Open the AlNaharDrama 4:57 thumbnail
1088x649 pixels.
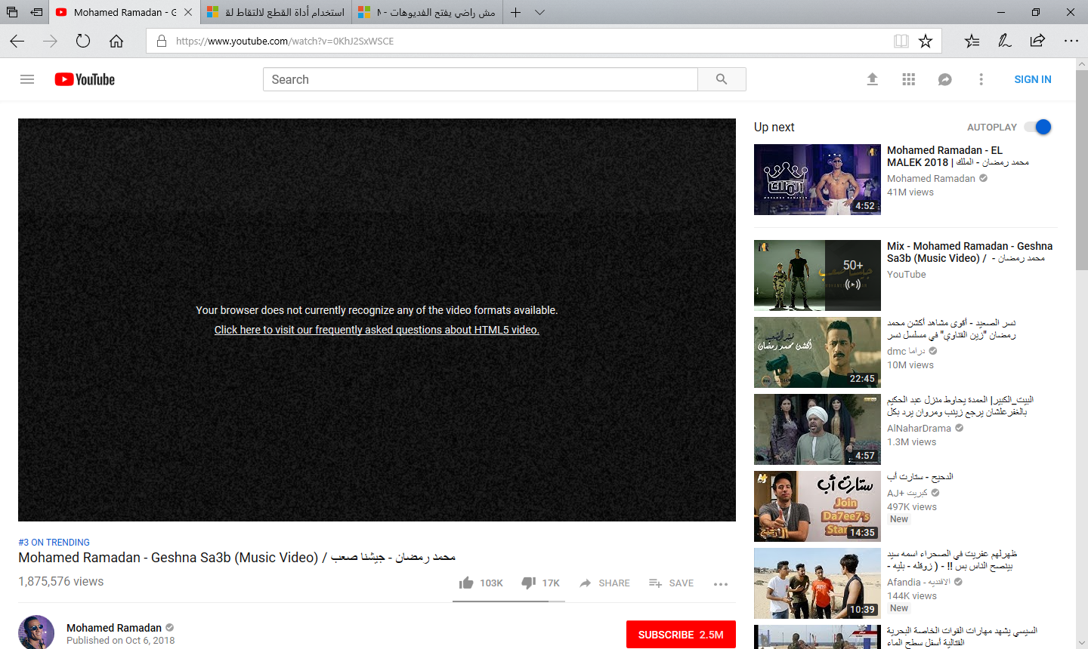coord(818,429)
